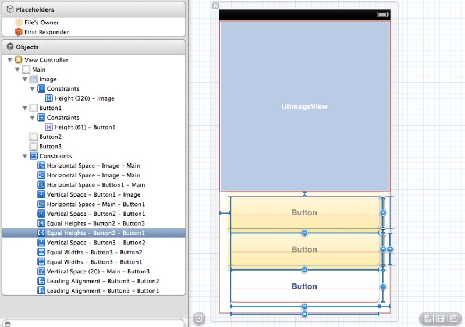This screenshot has width=465, height=327.
Task: Click the Objects section header
Action: 94,47
